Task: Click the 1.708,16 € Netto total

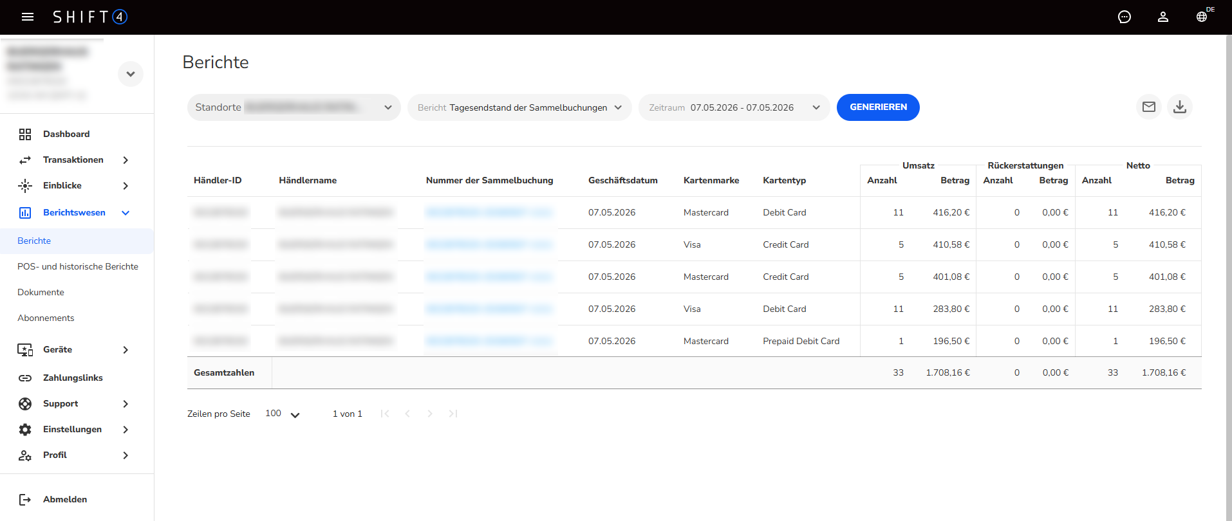Action: (x=1164, y=373)
